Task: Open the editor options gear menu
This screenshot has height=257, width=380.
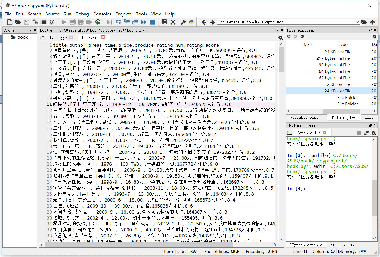Action: click(x=280, y=38)
